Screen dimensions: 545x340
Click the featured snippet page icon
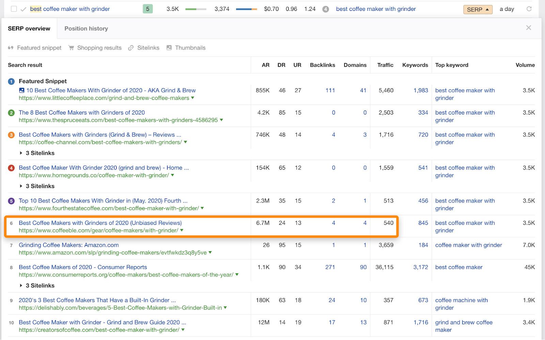pyautogui.click(x=21, y=90)
